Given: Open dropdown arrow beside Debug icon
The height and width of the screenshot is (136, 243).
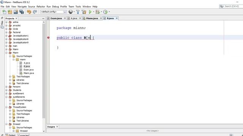Looking at the screenshot, I should [x=101, y=12].
